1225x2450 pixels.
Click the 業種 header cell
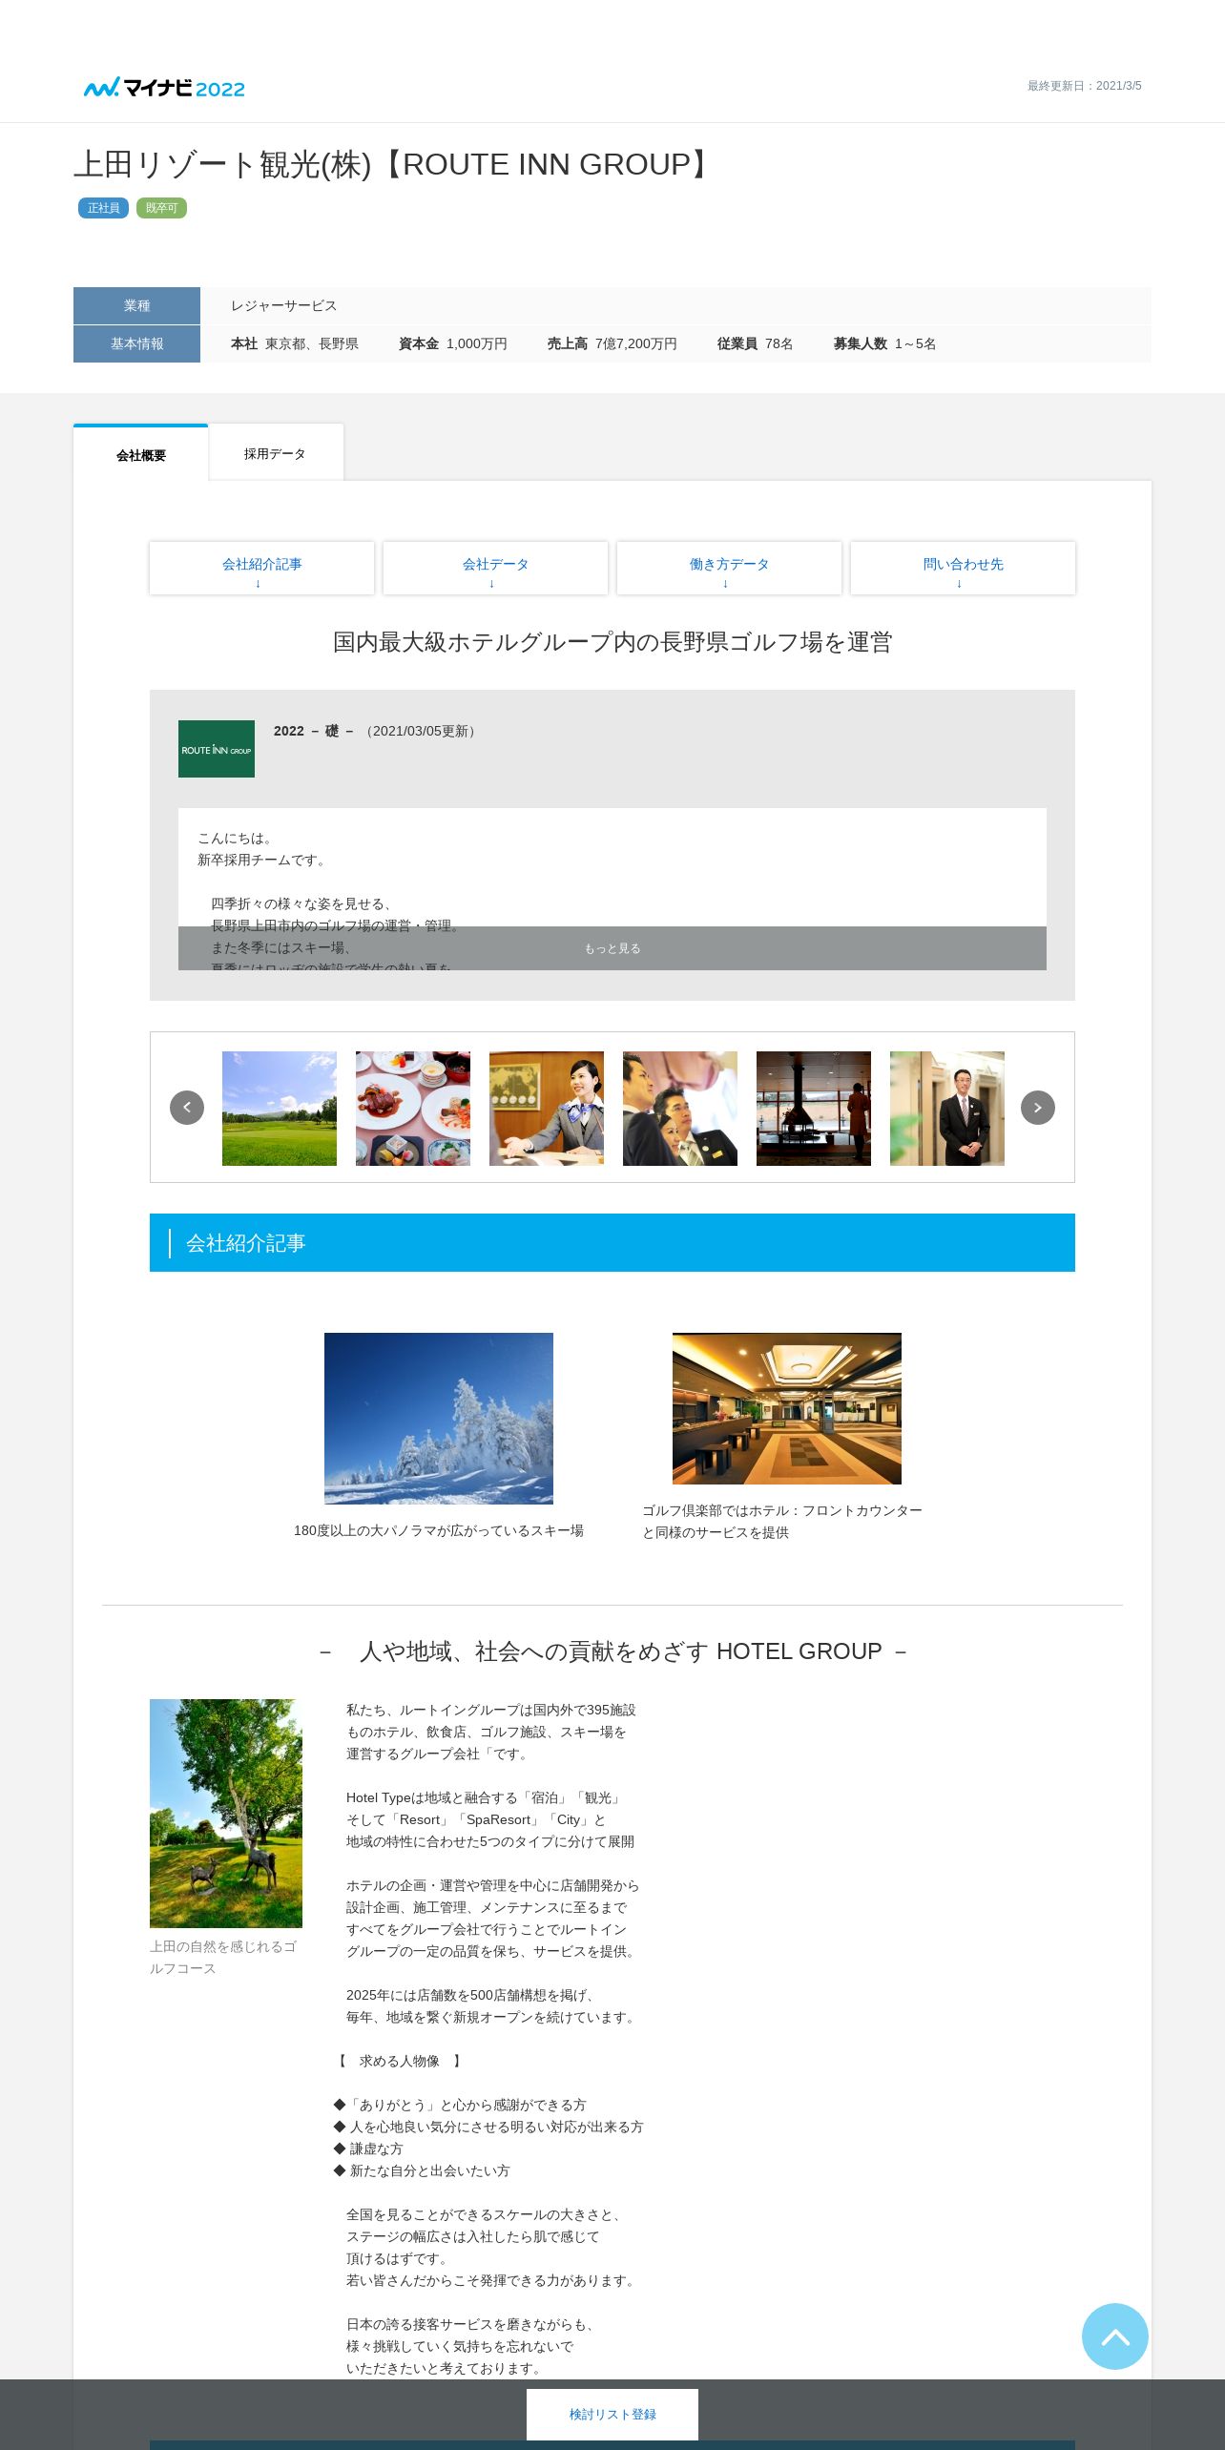[x=136, y=305]
